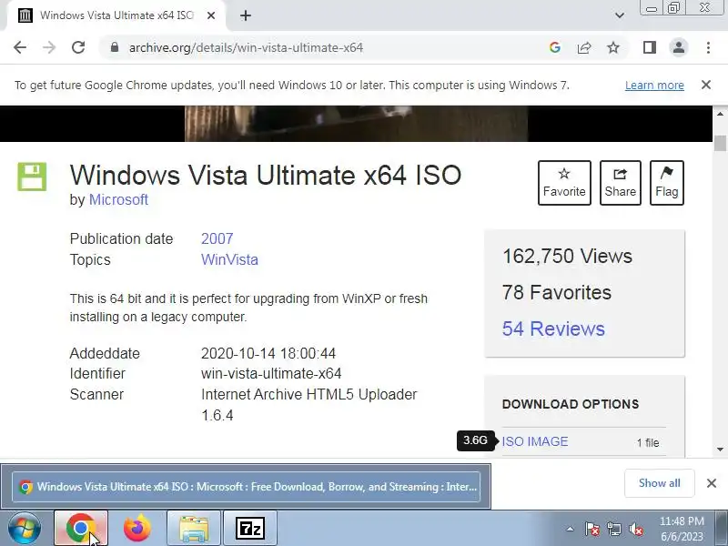
Task: Open the 2007 publication date link
Action: (x=217, y=238)
